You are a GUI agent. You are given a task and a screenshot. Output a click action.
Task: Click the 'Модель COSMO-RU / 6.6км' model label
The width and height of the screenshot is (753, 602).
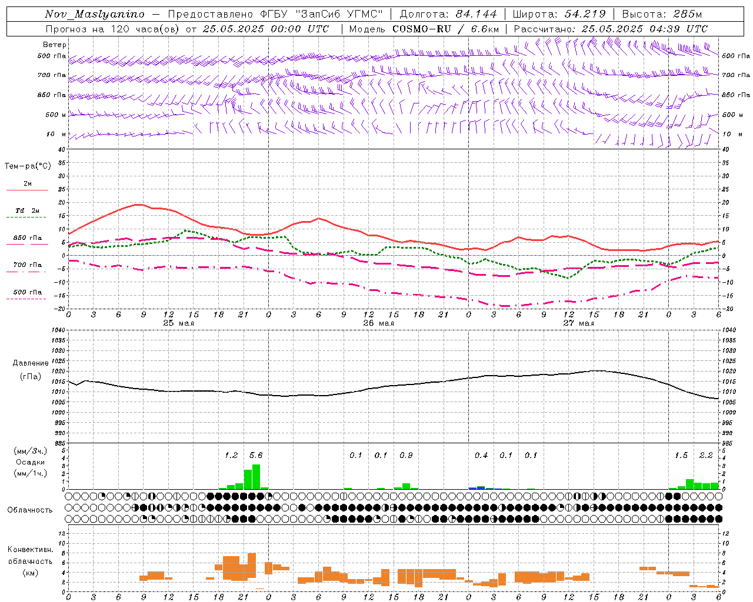(424, 29)
